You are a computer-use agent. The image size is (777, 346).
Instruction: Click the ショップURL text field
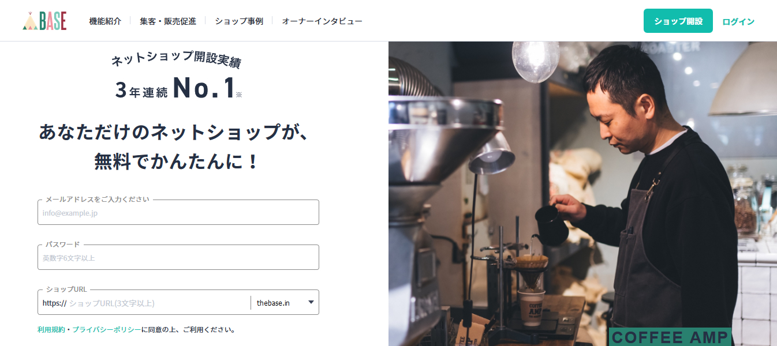pos(159,303)
